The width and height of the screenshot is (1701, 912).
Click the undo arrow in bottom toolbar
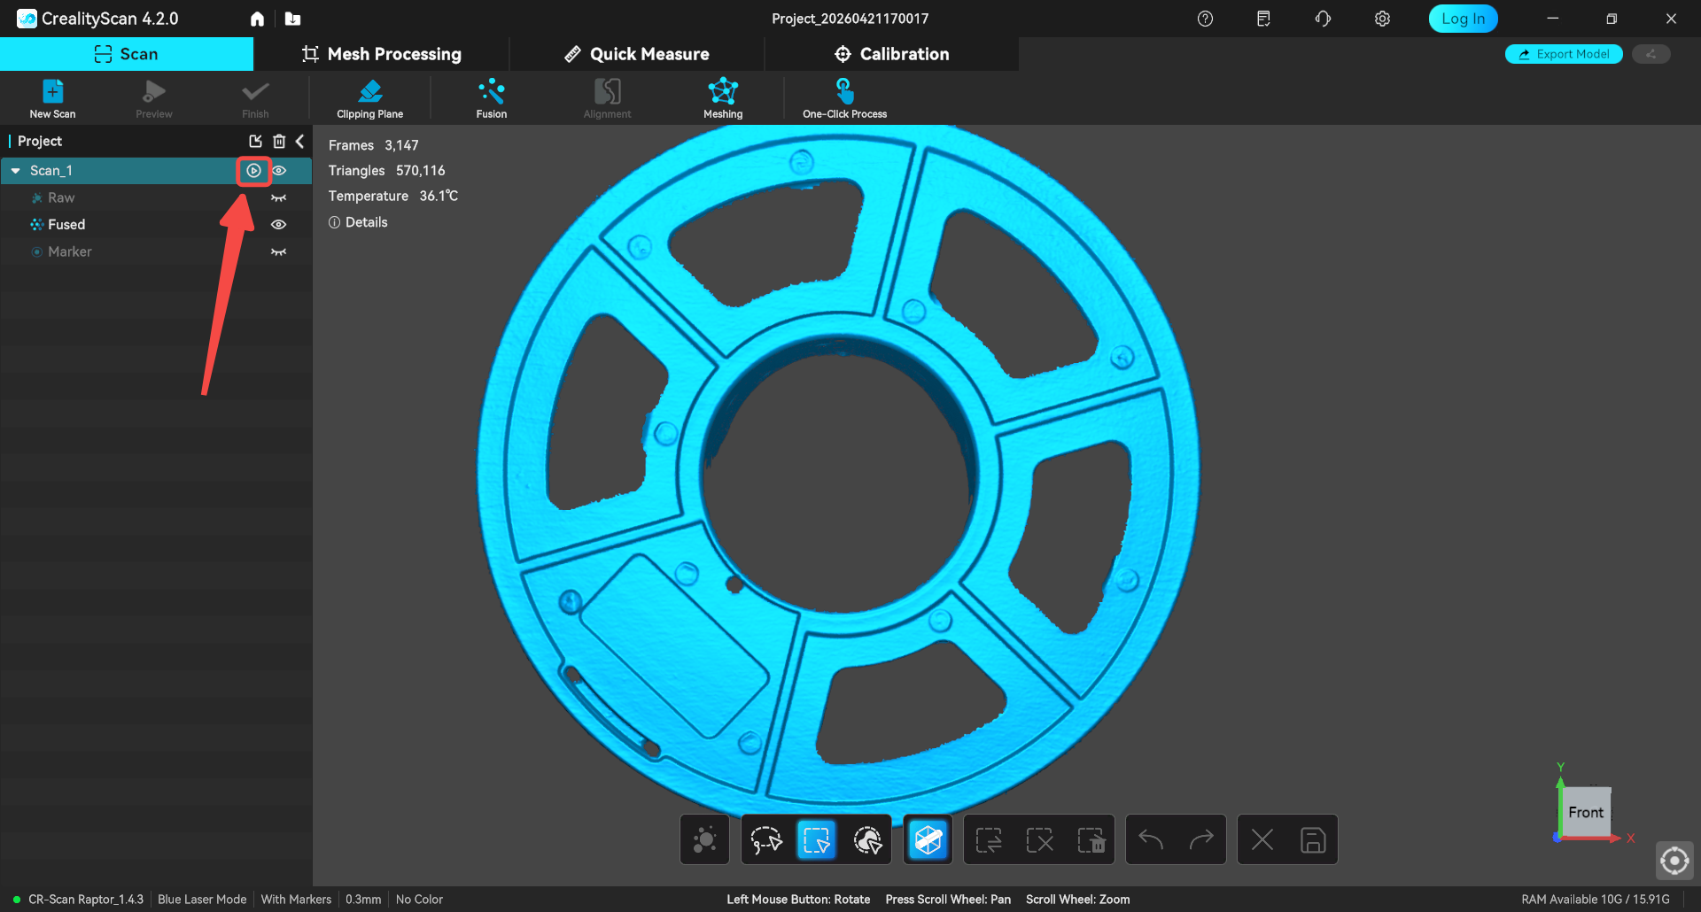coord(1151,839)
